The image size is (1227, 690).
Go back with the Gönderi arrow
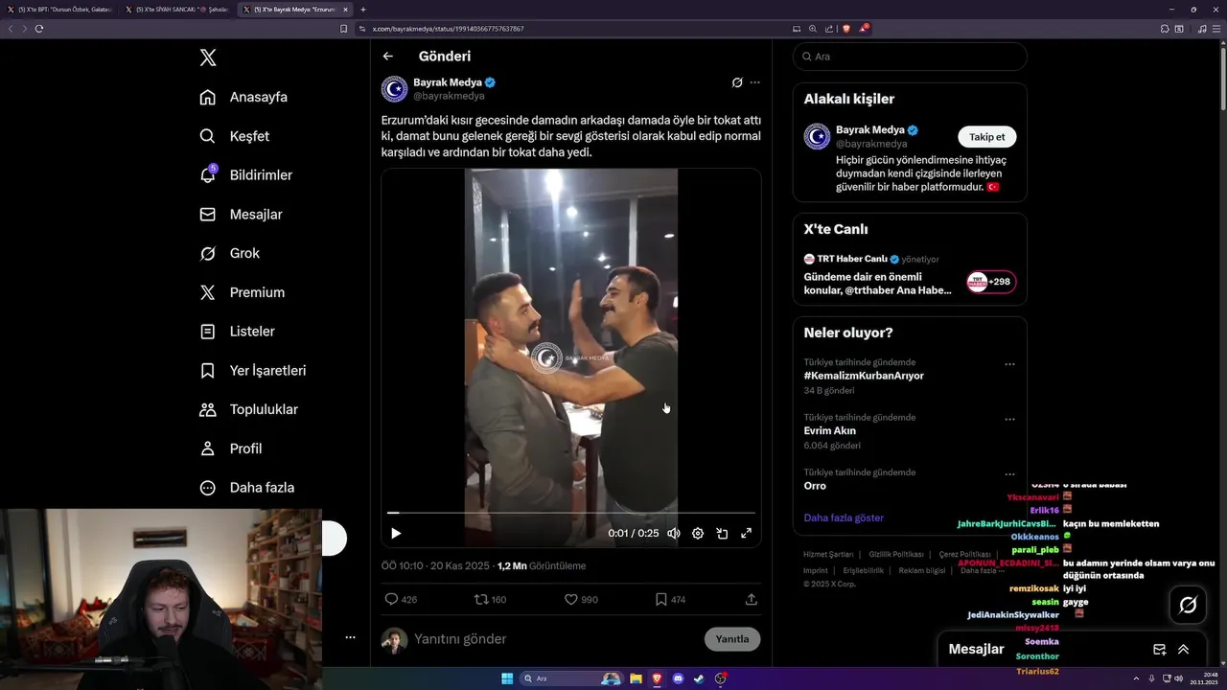coord(387,57)
